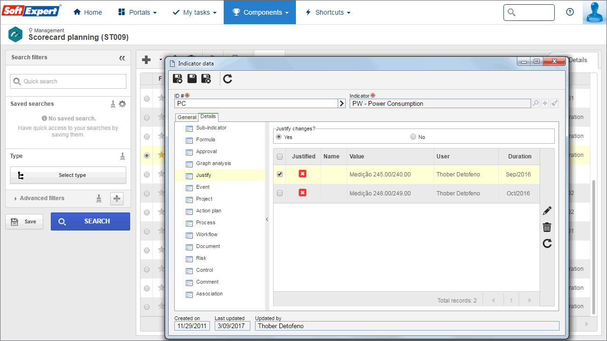The height and width of the screenshot is (341, 607).
Task: Click the Save and exit toolbar icon
Action: coord(206,79)
